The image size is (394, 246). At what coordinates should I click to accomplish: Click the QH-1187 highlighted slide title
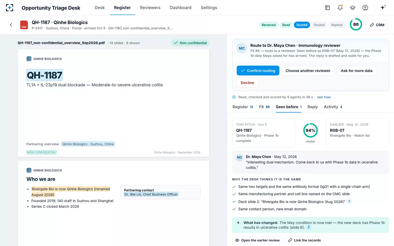click(x=45, y=75)
